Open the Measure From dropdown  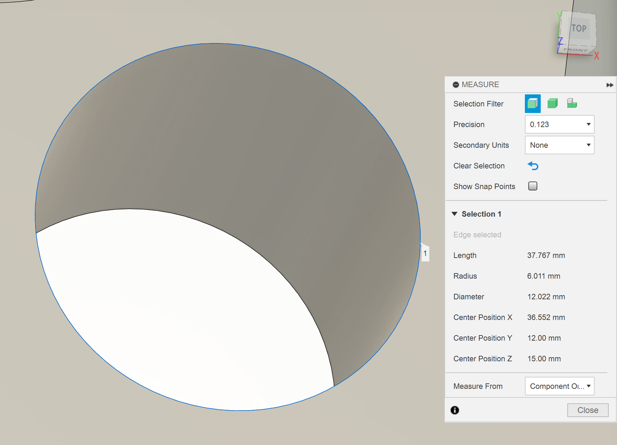(559, 386)
